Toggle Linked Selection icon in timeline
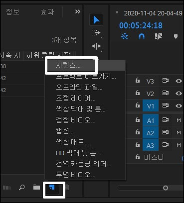This screenshot has width=184, height=203. 159,36
